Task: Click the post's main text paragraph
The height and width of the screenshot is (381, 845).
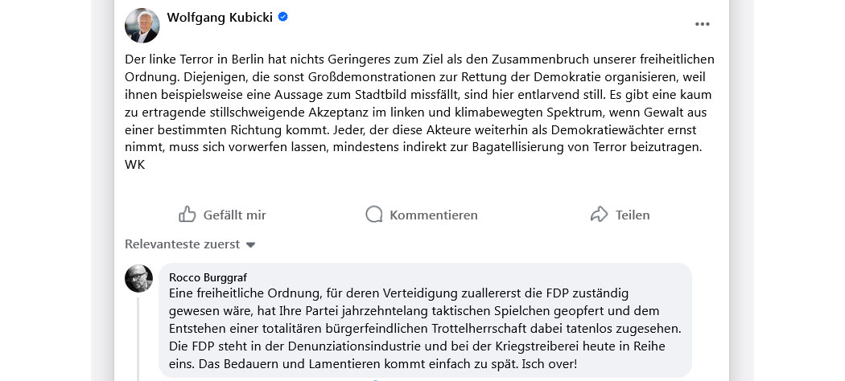Action: point(420,103)
